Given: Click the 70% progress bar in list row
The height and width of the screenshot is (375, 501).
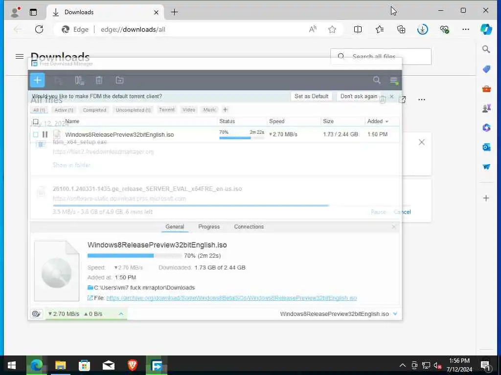Looking at the screenshot, I should click(x=242, y=138).
